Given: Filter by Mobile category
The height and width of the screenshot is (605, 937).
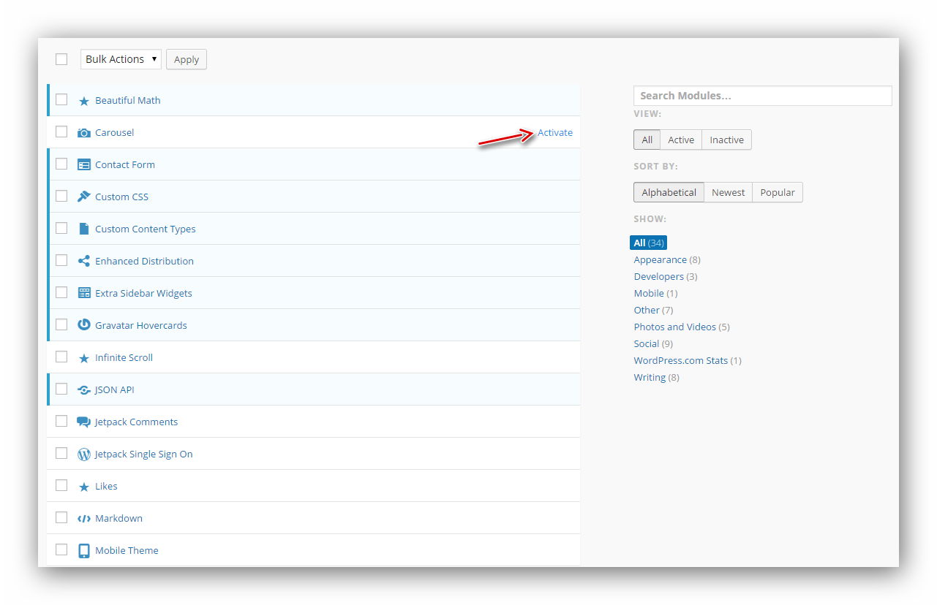Looking at the screenshot, I should [x=650, y=293].
